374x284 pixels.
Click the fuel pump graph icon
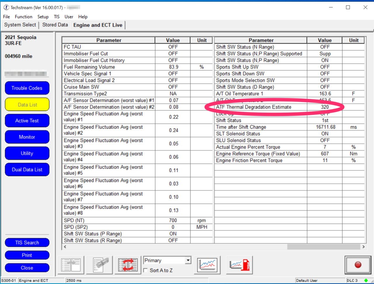tap(240, 265)
